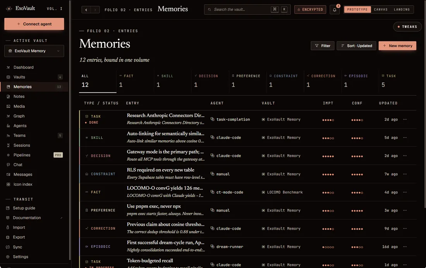Open Import in the sidebar

coord(34,227)
